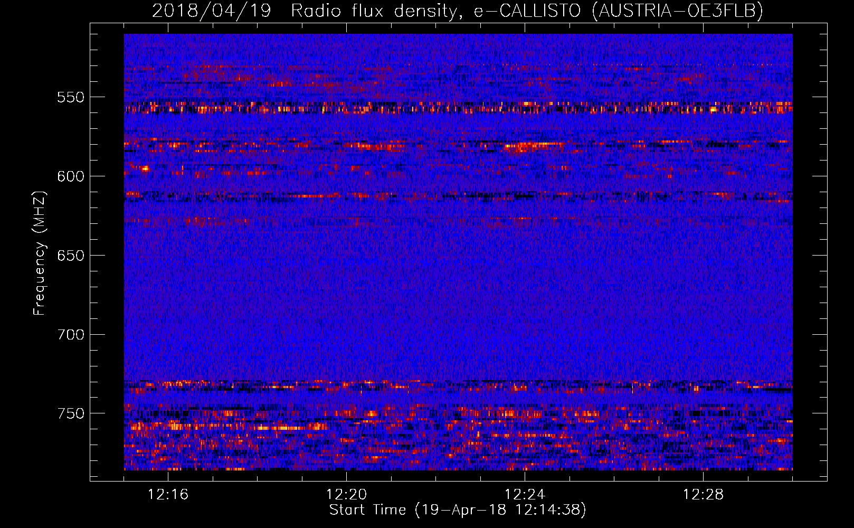This screenshot has height=528, width=854.
Task: Click the 12:20 time tick label
Action: (x=347, y=495)
